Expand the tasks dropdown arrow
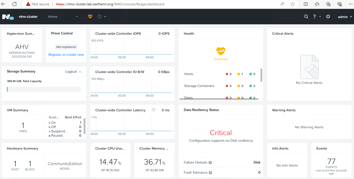 pyautogui.click(x=105, y=17)
